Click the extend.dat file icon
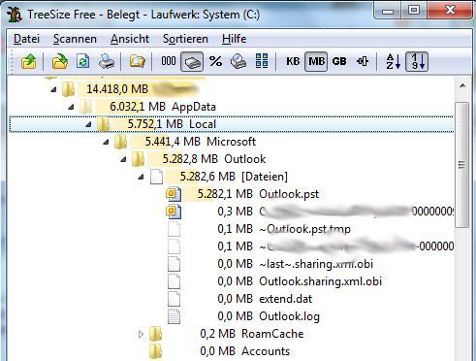Image resolution: width=476 pixels, height=361 pixels. pos(175,299)
